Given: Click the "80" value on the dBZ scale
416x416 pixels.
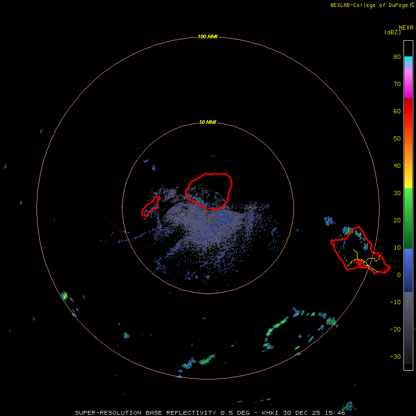Looking at the screenshot, I should click(x=397, y=57).
